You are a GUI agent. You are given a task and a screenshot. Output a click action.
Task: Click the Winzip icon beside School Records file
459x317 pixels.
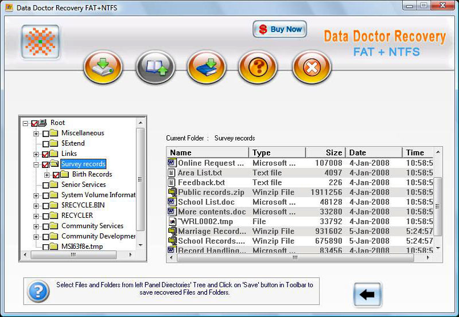[x=173, y=241]
